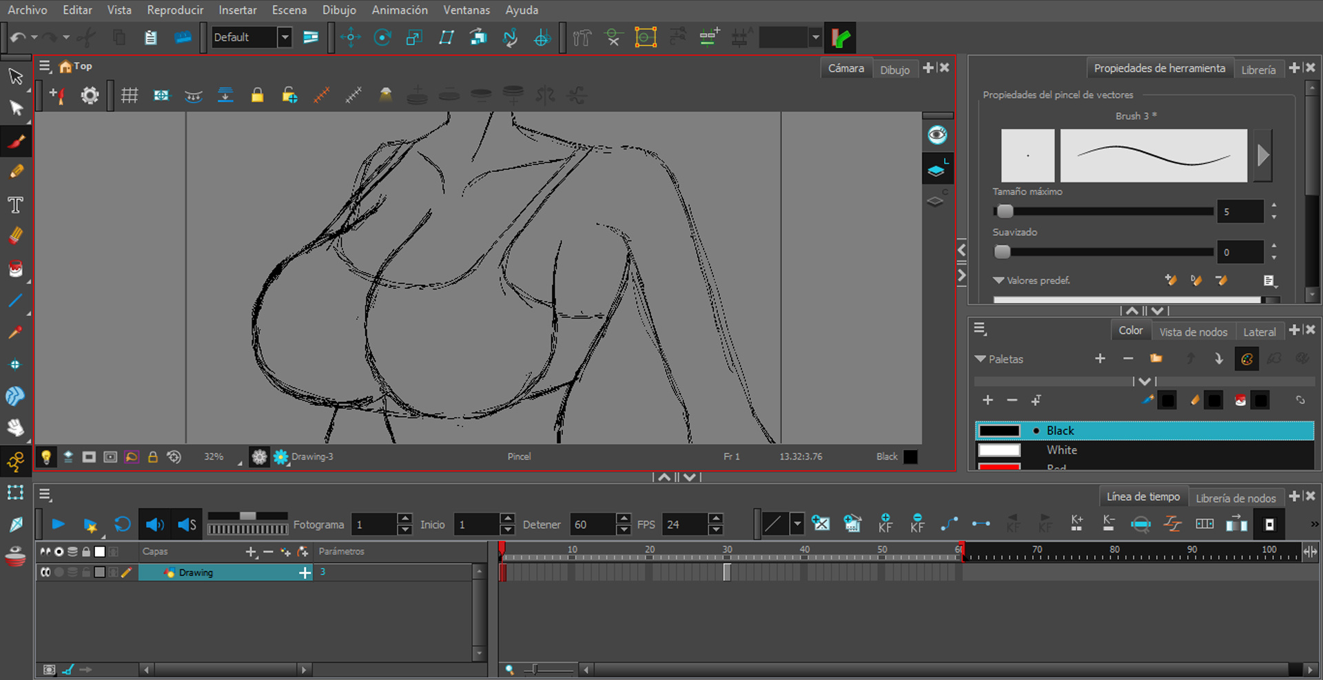Open the brush presets page icon

click(x=1269, y=280)
